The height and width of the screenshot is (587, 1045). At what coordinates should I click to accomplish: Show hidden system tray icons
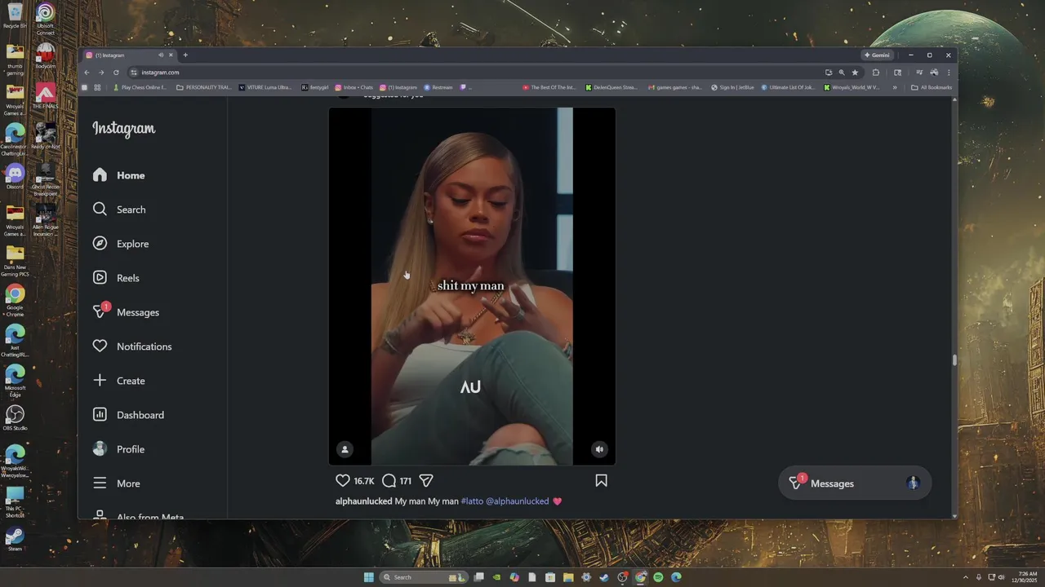click(966, 577)
